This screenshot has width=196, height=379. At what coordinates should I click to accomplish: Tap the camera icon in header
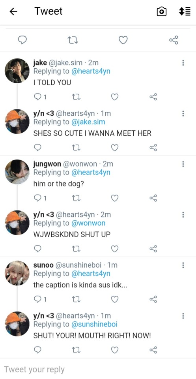(x=161, y=11)
